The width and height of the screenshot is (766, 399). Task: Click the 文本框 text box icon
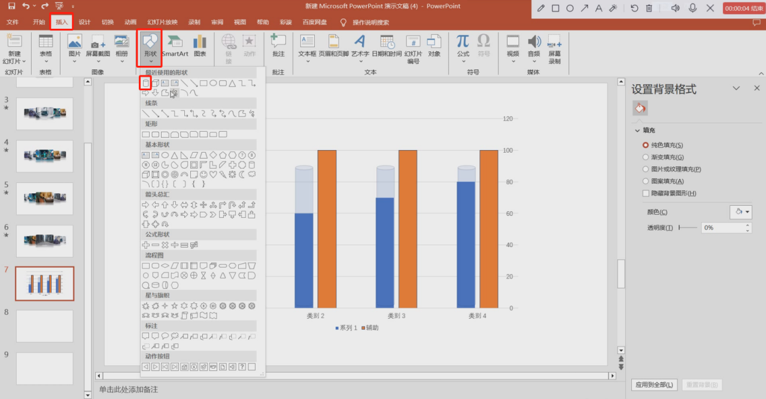click(x=307, y=46)
